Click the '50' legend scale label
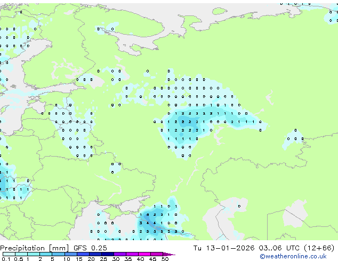This screenshot has height=261, width=338. point(165,259)
